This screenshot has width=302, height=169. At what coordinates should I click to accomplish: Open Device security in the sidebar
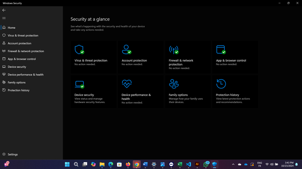coord(31,67)
